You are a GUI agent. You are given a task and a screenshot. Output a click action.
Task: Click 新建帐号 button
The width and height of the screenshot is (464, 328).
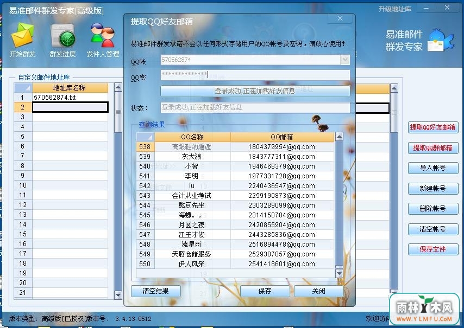pyautogui.click(x=433, y=189)
